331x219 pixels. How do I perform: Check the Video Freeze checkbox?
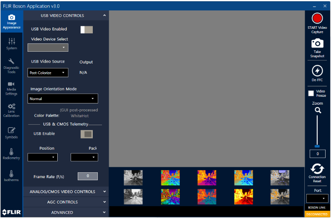311,93
